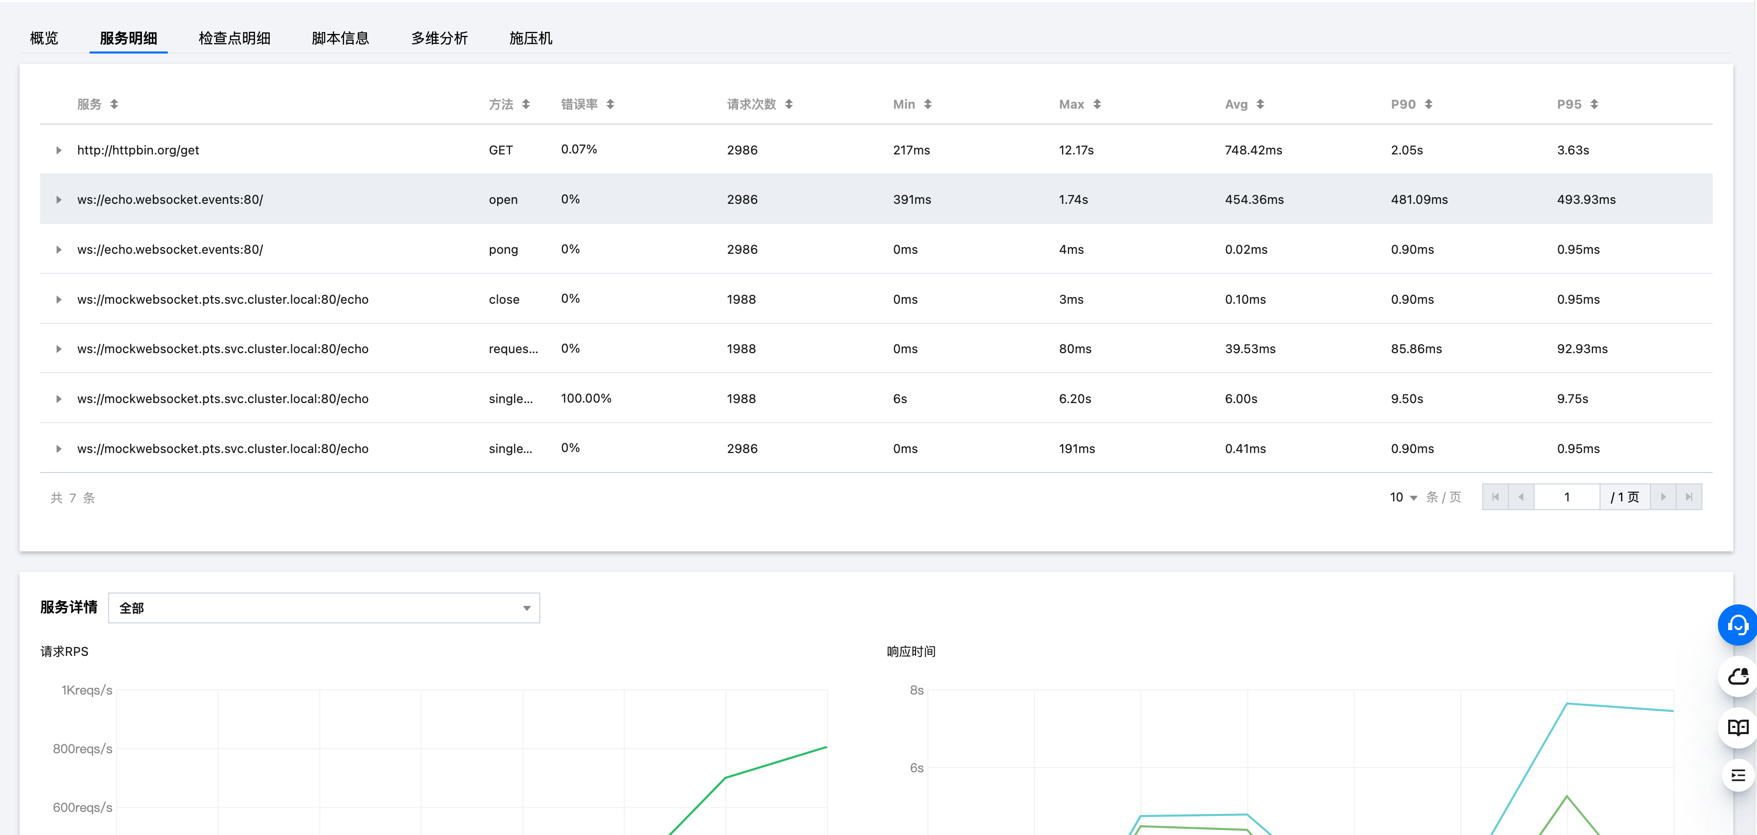1757x835 pixels.
Task: Sort table by the Max column
Action: [1097, 105]
